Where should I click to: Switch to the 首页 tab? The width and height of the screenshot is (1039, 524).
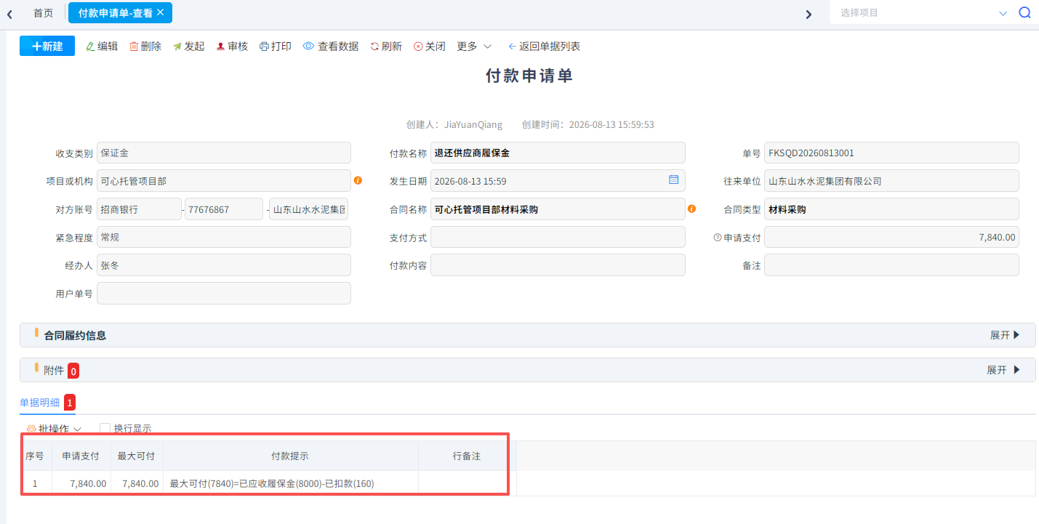click(x=44, y=13)
